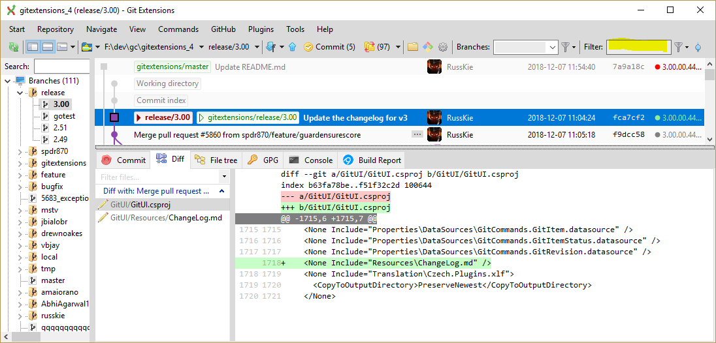Click the Filter files input
This screenshot has width=716, height=343.
tap(157, 177)
